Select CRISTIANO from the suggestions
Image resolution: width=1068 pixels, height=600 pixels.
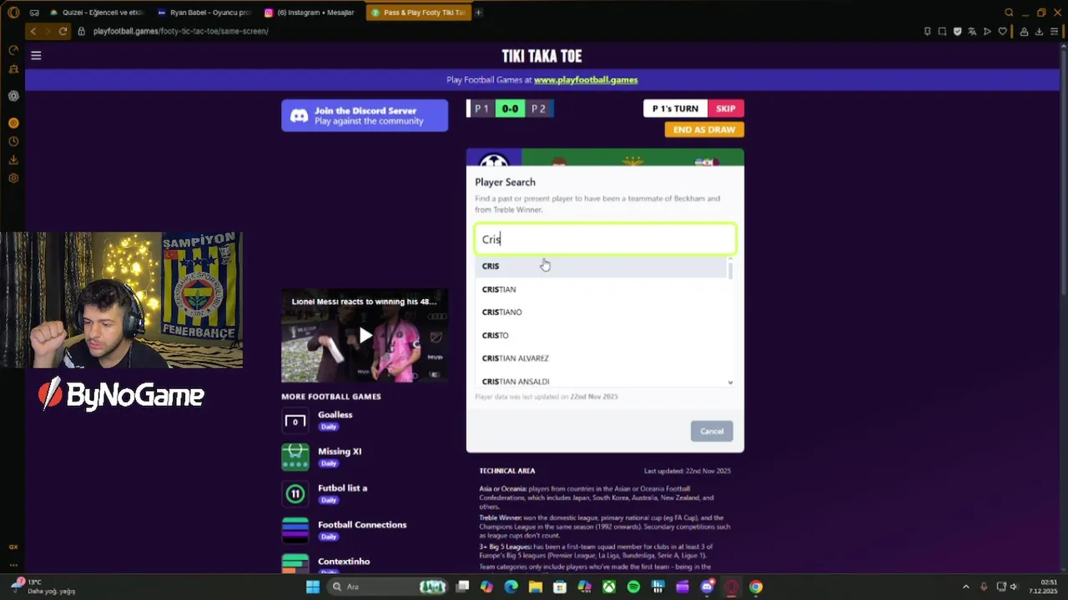tap(601, 312)
